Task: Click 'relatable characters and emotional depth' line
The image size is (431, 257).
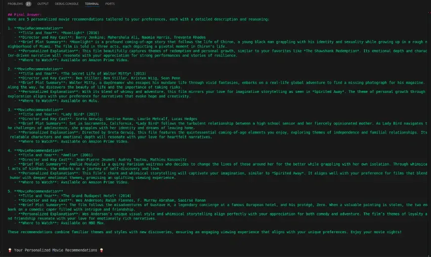Action: (111, 137)
